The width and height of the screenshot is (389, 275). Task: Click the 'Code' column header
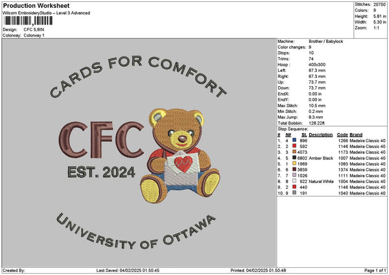(x=342, y=135)
